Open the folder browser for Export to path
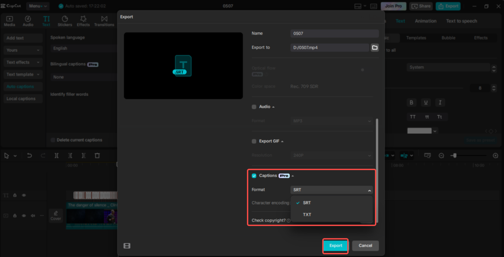Screen dimensions: 504x257 pos(375,47)
